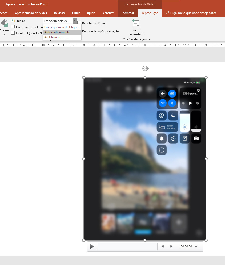Tap the Do Not Disturb moon icon

point(173,116)
